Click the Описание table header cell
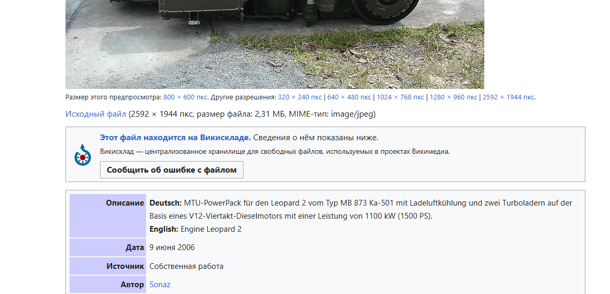 (x=108, y=216)
